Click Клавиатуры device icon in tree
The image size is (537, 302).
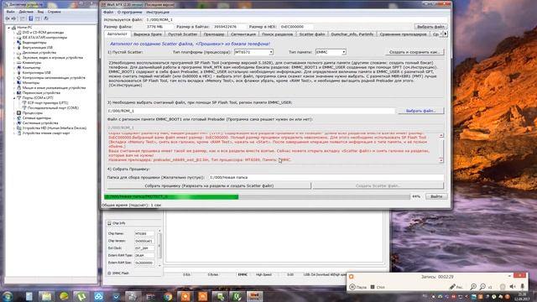point(18,63)
